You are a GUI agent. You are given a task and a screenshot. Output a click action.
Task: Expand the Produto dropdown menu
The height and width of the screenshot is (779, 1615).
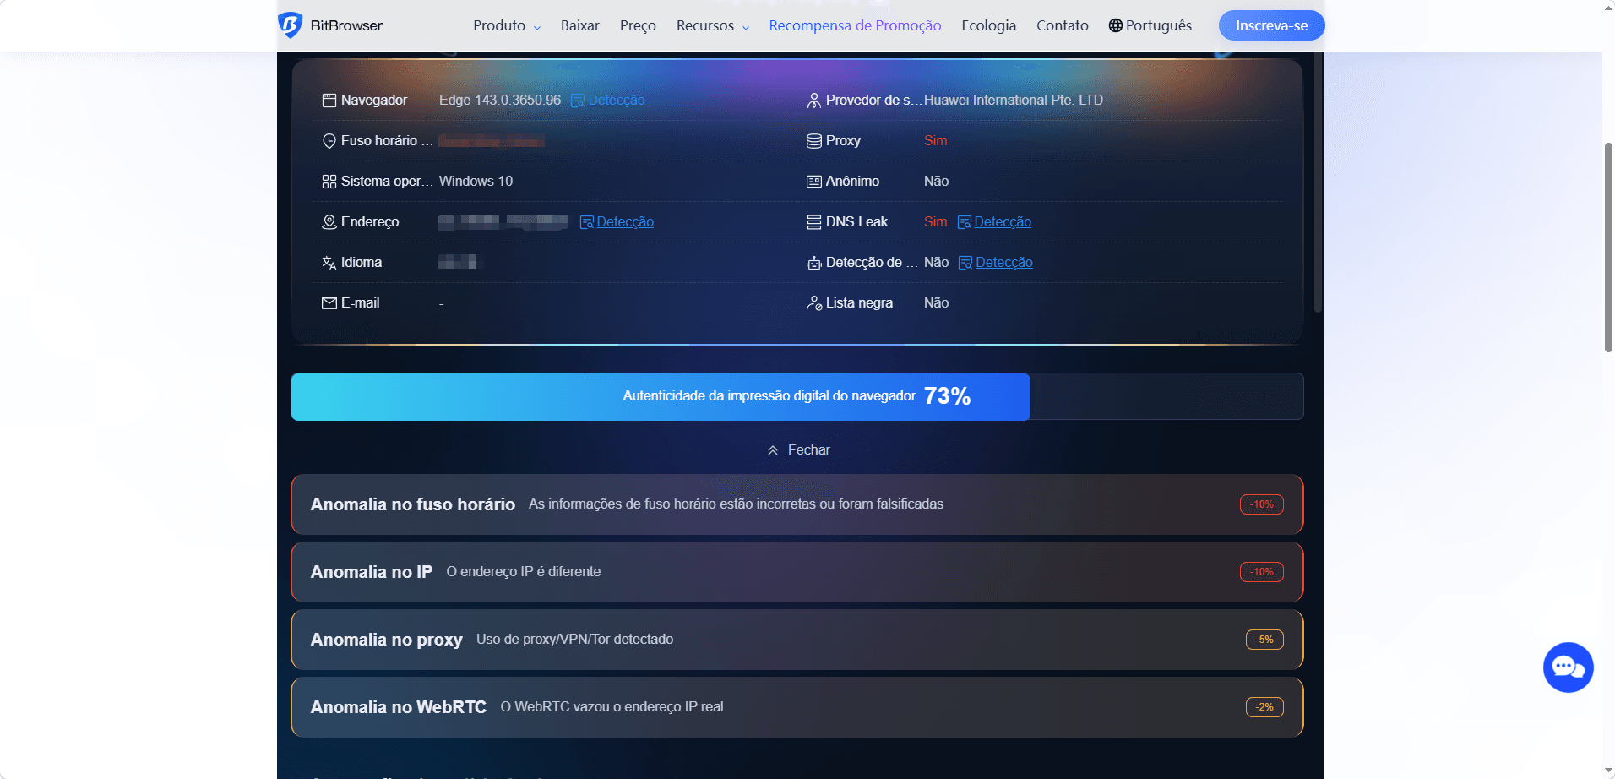pos(505,25)
